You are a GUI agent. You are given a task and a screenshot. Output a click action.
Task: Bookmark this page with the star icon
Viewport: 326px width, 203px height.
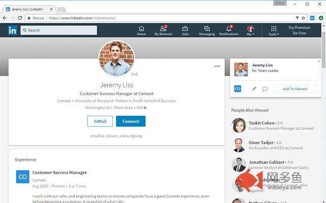coord(304,18)
